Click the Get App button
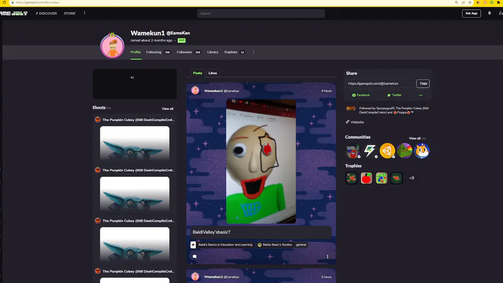This screenshot has width=503, height=283. point(471,13)
